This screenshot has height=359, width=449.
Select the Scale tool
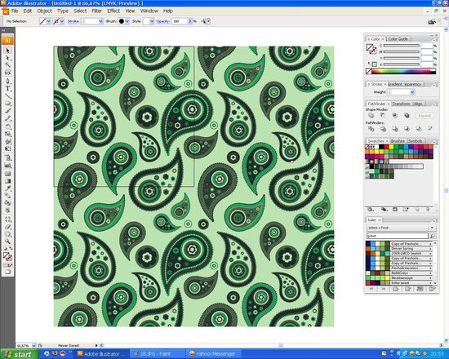point(7,134)
